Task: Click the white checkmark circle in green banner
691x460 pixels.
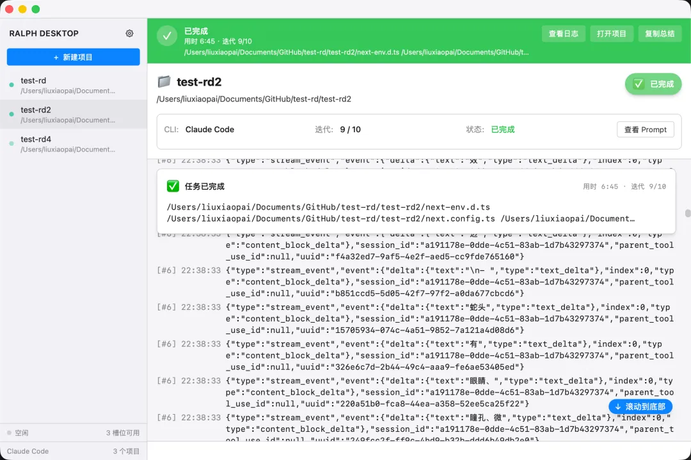Action: [167, 36]
